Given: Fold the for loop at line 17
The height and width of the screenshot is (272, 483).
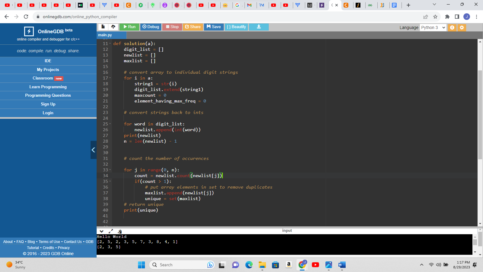Looking at the screenshot, I should [x=110, y=78].
